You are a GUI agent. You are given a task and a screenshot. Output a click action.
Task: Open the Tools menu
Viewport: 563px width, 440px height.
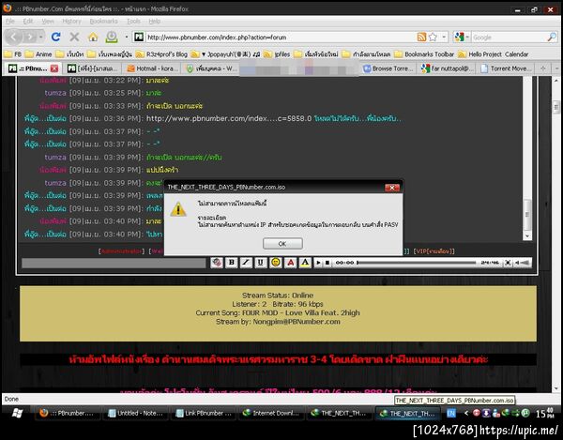click(x=133, y=22)
